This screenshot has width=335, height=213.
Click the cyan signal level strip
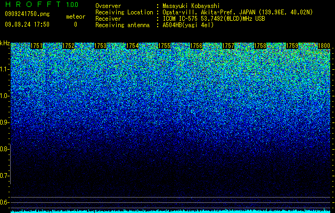pos(170,211)
